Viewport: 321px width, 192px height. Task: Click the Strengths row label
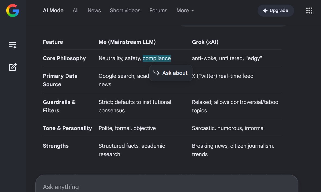coord(56,146)
